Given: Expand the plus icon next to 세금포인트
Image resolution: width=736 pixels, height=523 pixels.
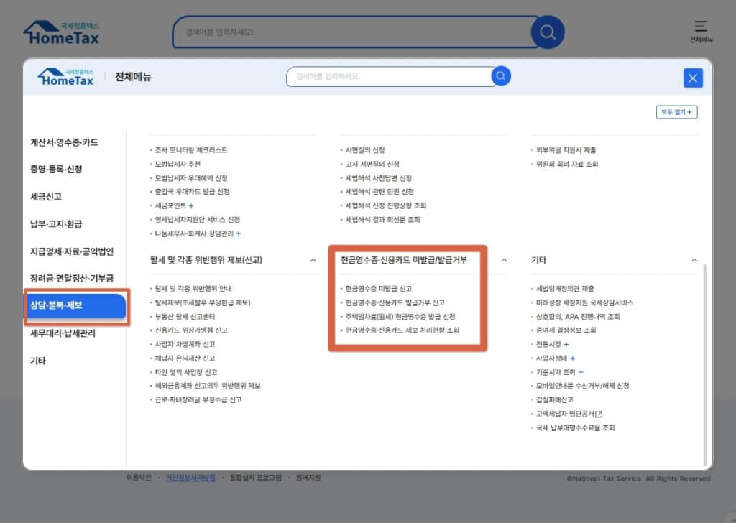Looking at the screenshot, I should click(191, 205).
